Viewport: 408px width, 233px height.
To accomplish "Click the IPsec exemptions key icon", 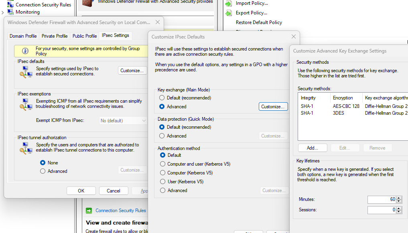I will coord(26,105).
